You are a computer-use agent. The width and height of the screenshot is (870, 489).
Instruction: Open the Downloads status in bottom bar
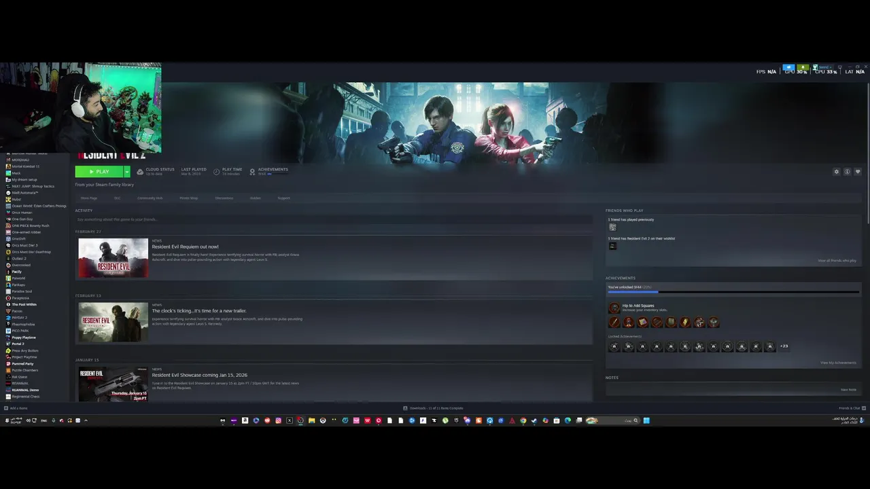point(433,408)
